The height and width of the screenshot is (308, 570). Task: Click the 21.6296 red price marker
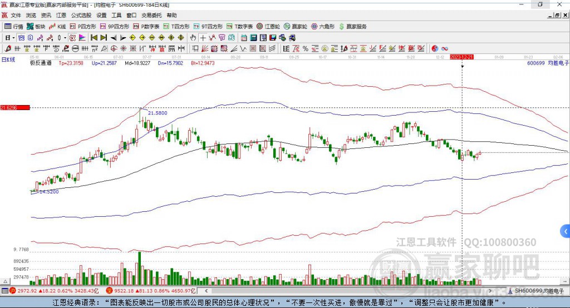[15, 107]
